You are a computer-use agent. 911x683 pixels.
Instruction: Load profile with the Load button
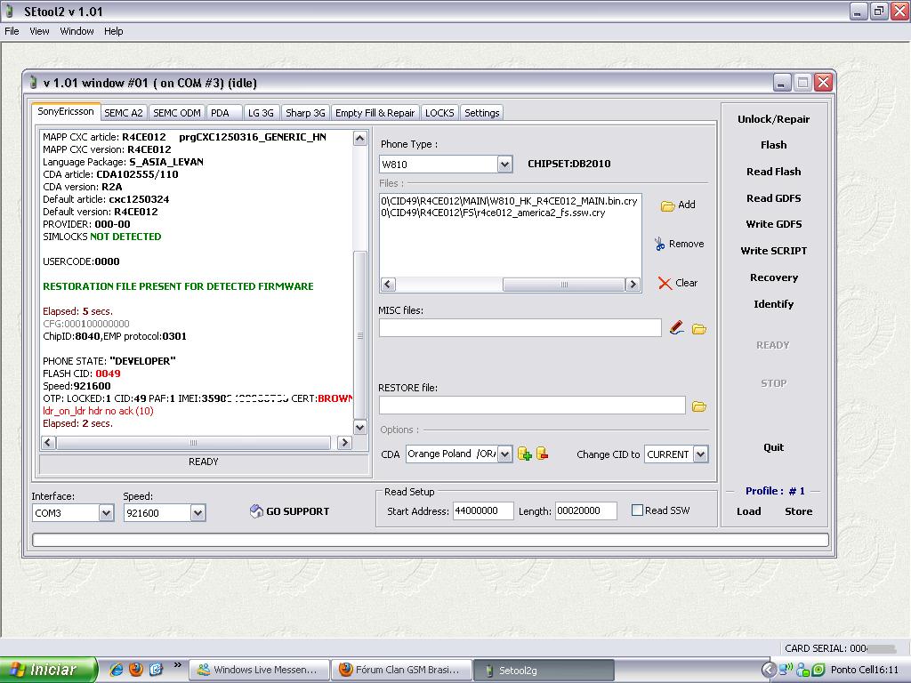[x=748, y=511]
